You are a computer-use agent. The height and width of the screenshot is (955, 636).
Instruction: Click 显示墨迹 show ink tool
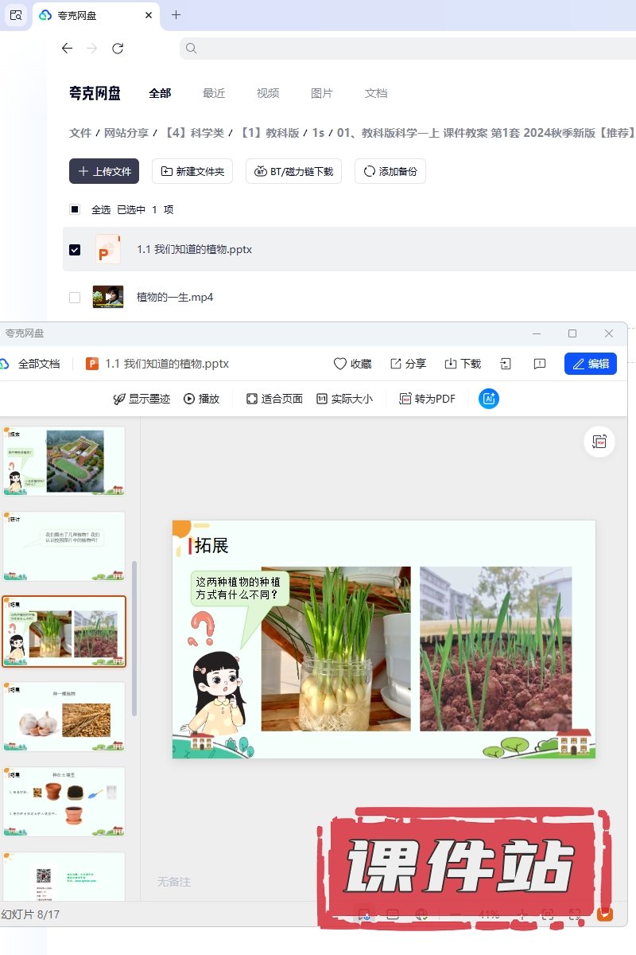click(142, 399)
